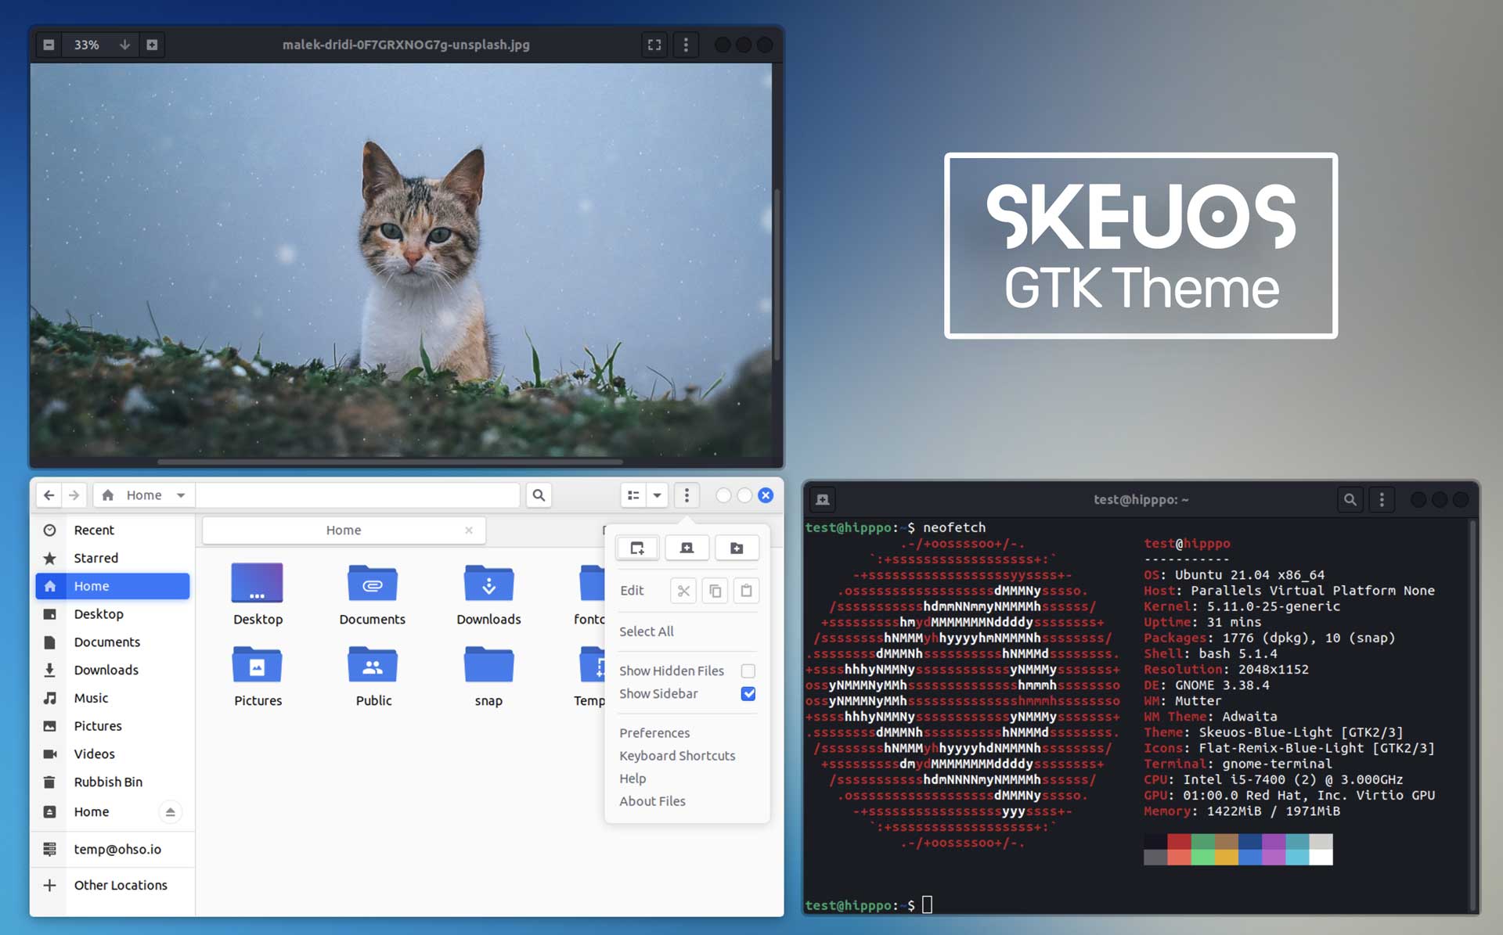
Task: Open terminal three-dot menu
Action: [1382, 499]
